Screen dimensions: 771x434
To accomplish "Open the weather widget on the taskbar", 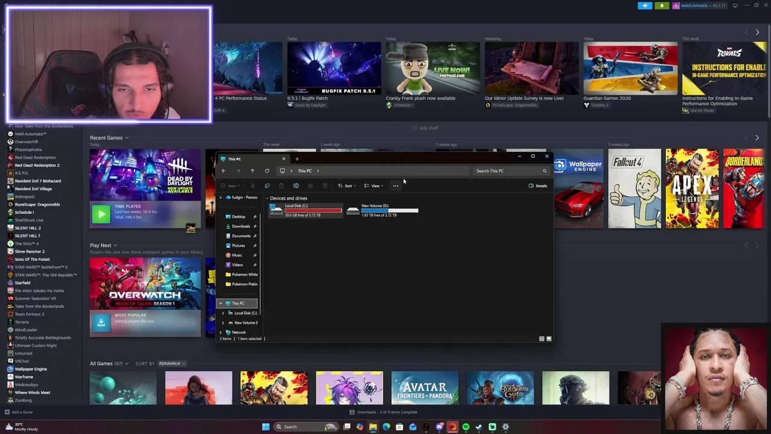I will (22, 427).
